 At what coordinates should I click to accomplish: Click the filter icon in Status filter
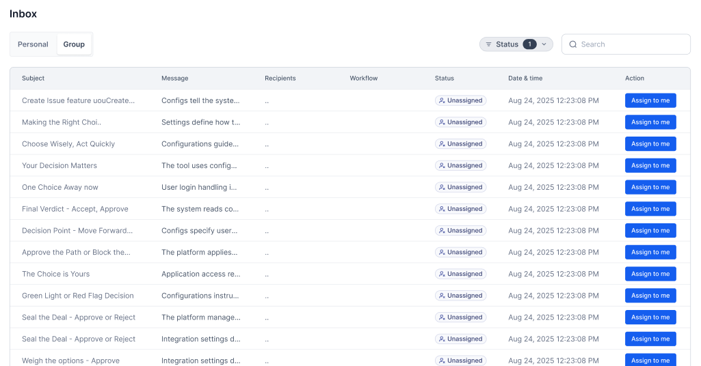pyautogui.click(x=488, y=44)
